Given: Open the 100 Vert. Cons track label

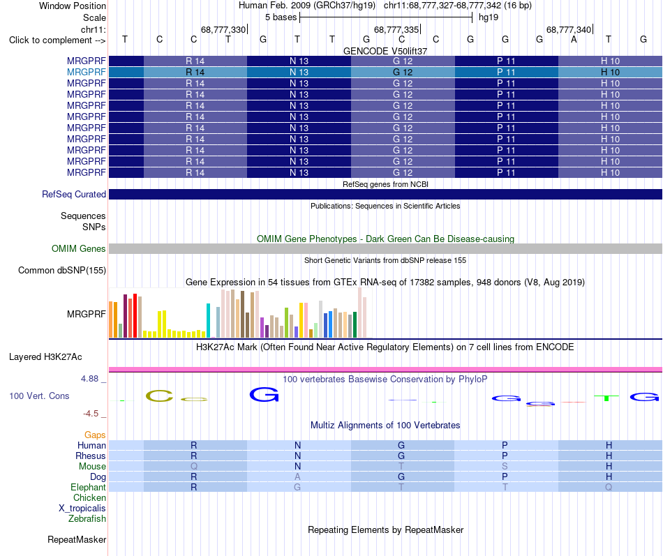Looking at the screenshot, I should point(39,396).
